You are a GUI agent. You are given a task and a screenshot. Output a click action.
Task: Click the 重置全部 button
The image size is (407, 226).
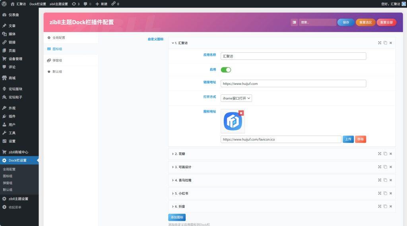pyautogui.click(x=386, y=22)
